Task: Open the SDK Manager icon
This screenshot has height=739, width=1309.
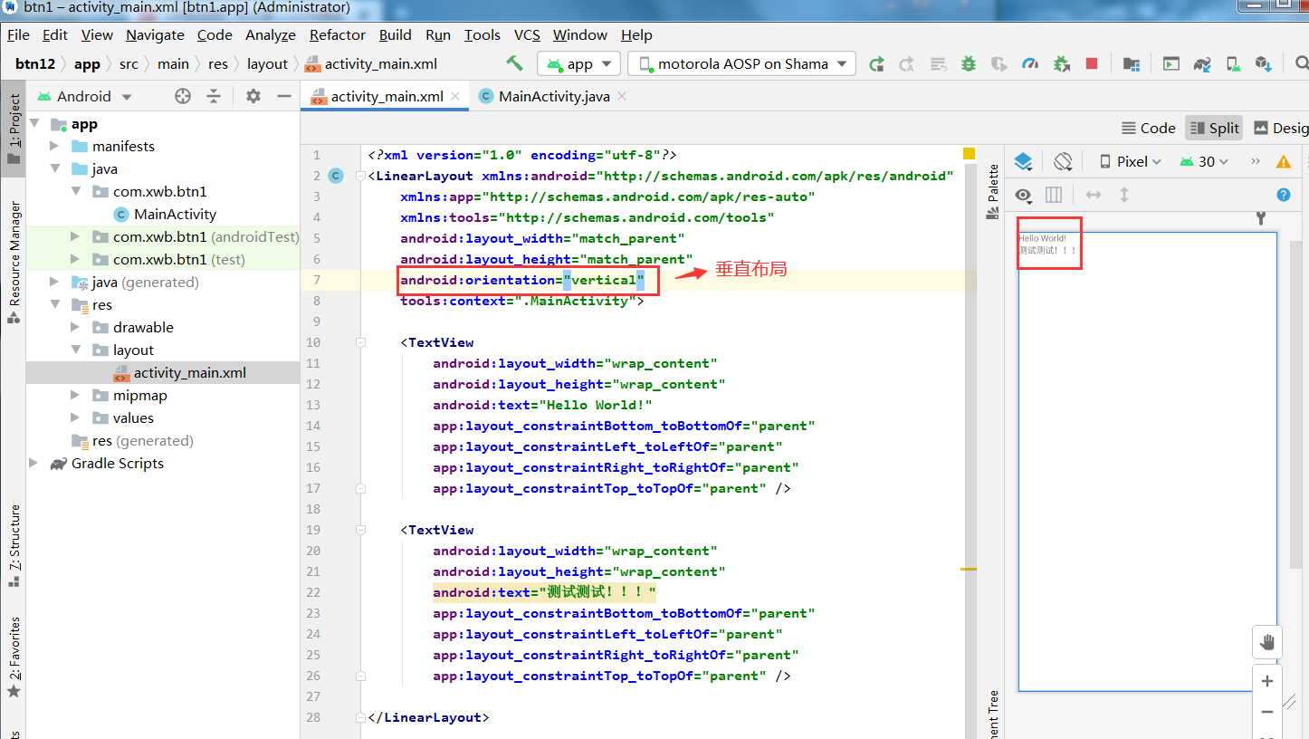Action: 1262,63
